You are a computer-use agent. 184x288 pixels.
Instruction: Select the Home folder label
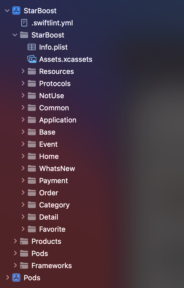49,156
